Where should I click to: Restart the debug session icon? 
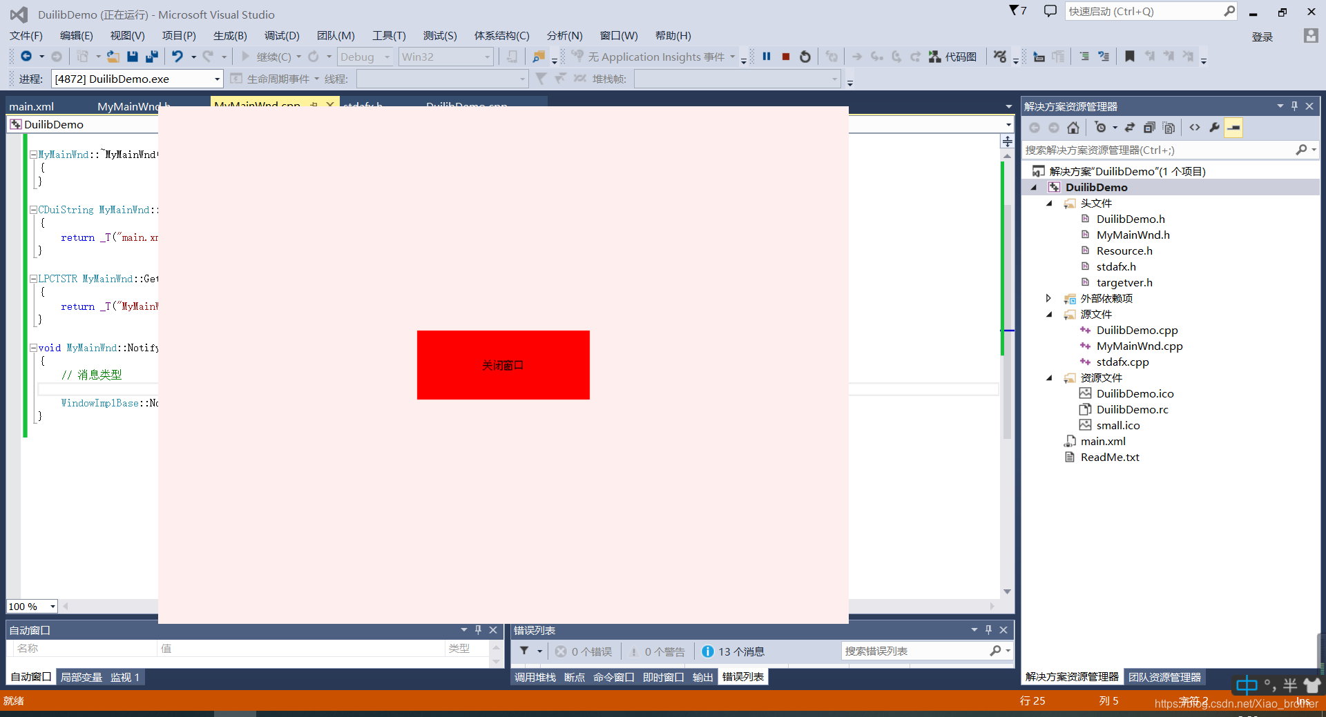(805, 57)
